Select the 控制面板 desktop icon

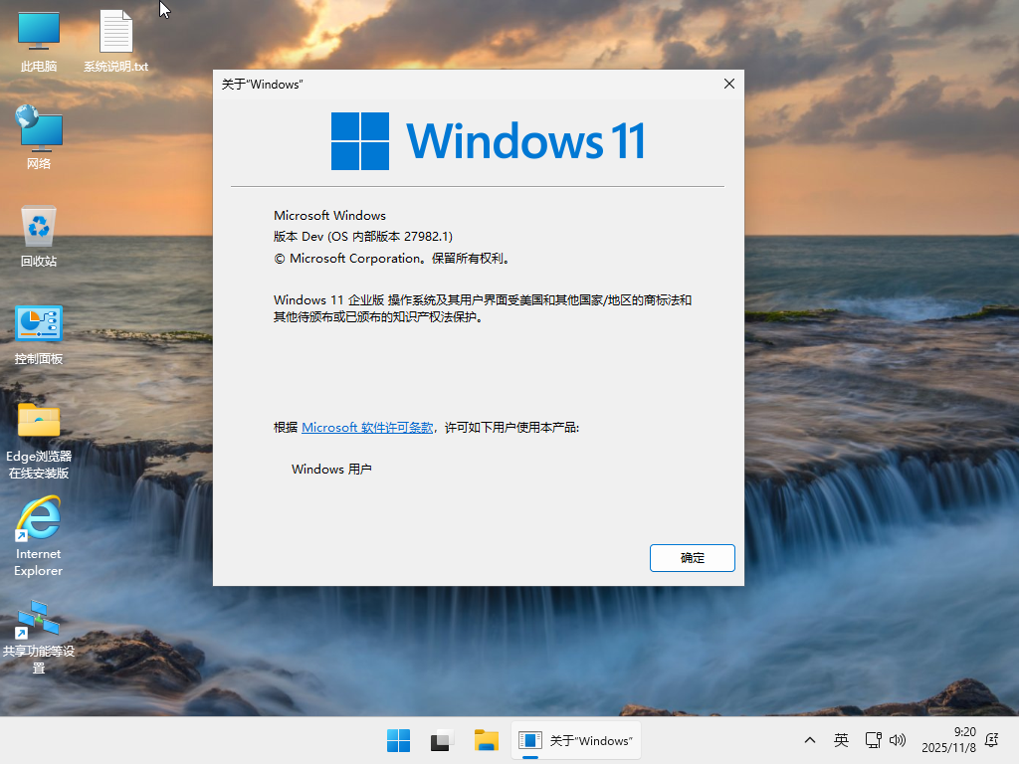tap(39, 335)
